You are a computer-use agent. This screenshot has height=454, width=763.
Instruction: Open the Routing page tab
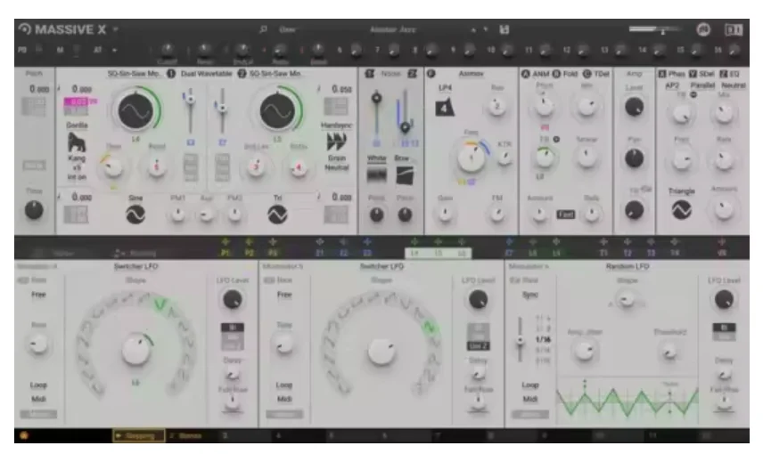tap(135, 253)
